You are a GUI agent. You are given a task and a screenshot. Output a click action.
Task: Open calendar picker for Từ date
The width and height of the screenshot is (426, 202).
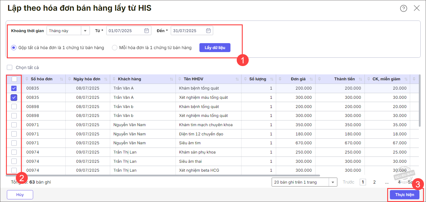point(147,31)
